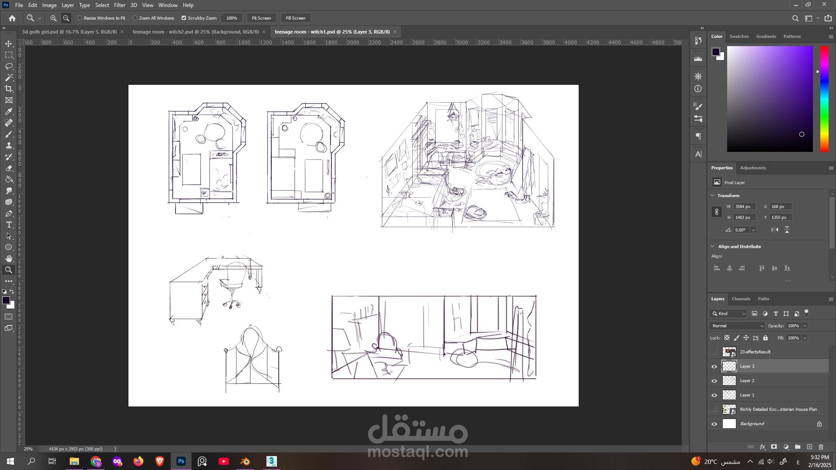
Task: Select the Move tool
Action: point(9,44)
